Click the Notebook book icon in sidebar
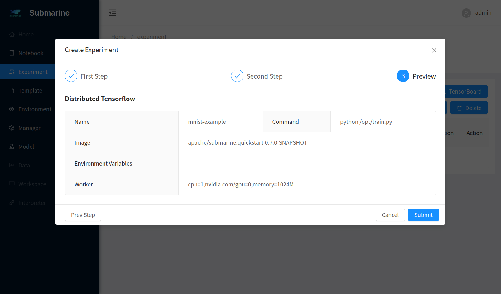This screenshot has width=501, height=294. (x=12, y=53)
